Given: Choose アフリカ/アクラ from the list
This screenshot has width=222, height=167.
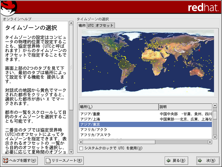Looking at the screenshot, I should pos(94,130).
